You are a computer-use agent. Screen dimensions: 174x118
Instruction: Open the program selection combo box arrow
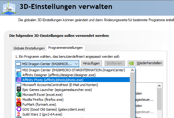[76, 64]
